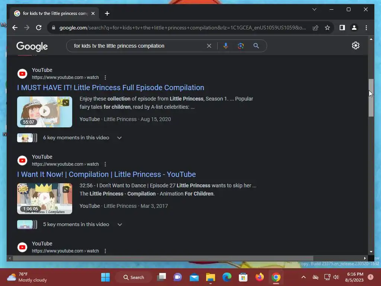View site information via lock icon
This screenshot has width=381, height=286.
[54, 28]
